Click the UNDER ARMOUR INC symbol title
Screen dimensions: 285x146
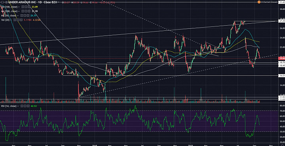click(x=22, y=2)
